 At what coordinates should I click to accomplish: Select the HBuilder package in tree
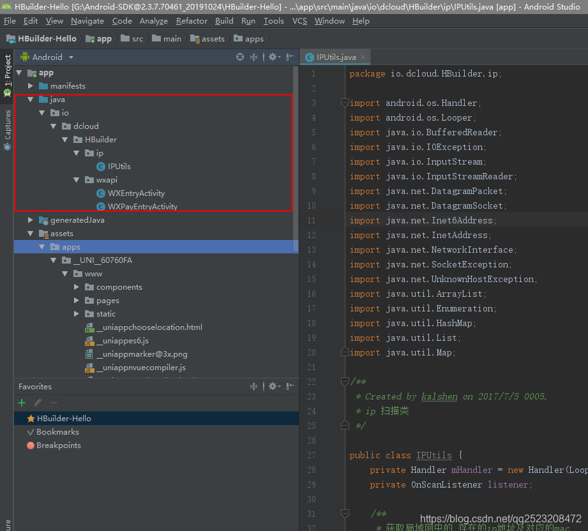click(100, 140)
